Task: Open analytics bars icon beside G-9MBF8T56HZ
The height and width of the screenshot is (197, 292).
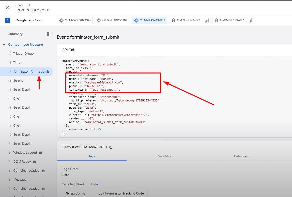Action: pyautogui.click(x=250, y=20)
